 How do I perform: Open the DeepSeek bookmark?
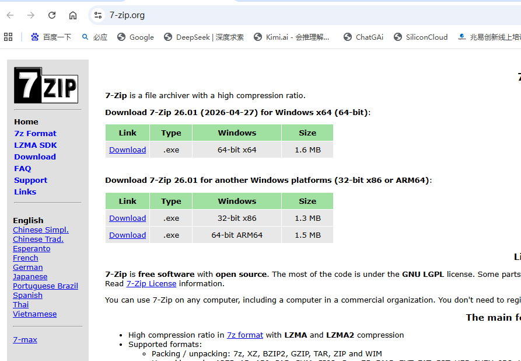[x=204, y=37]
